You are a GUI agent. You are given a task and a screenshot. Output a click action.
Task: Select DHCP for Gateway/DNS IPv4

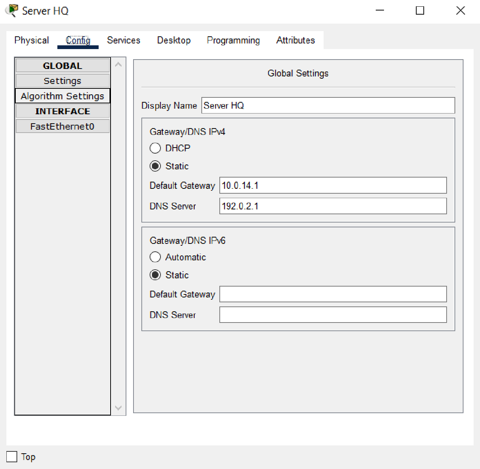155,148
